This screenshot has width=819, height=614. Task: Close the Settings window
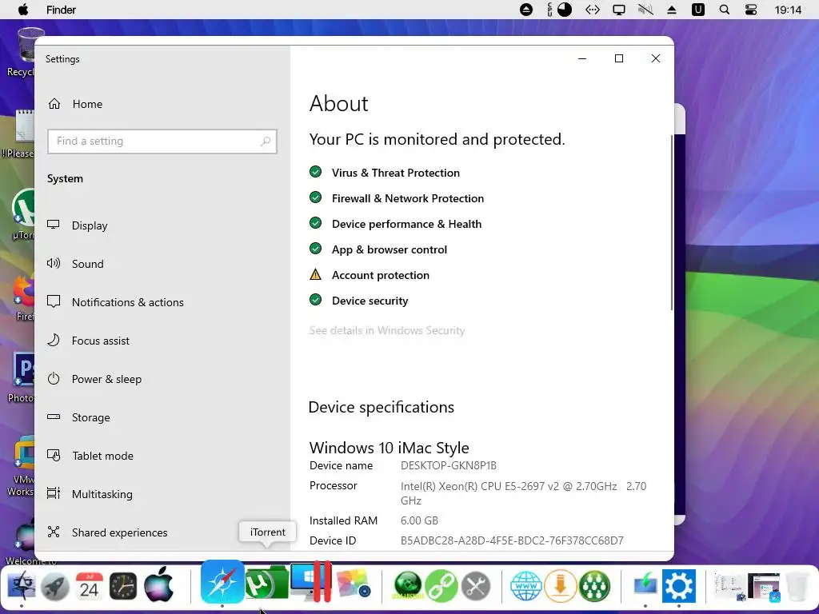click(656, 58)
